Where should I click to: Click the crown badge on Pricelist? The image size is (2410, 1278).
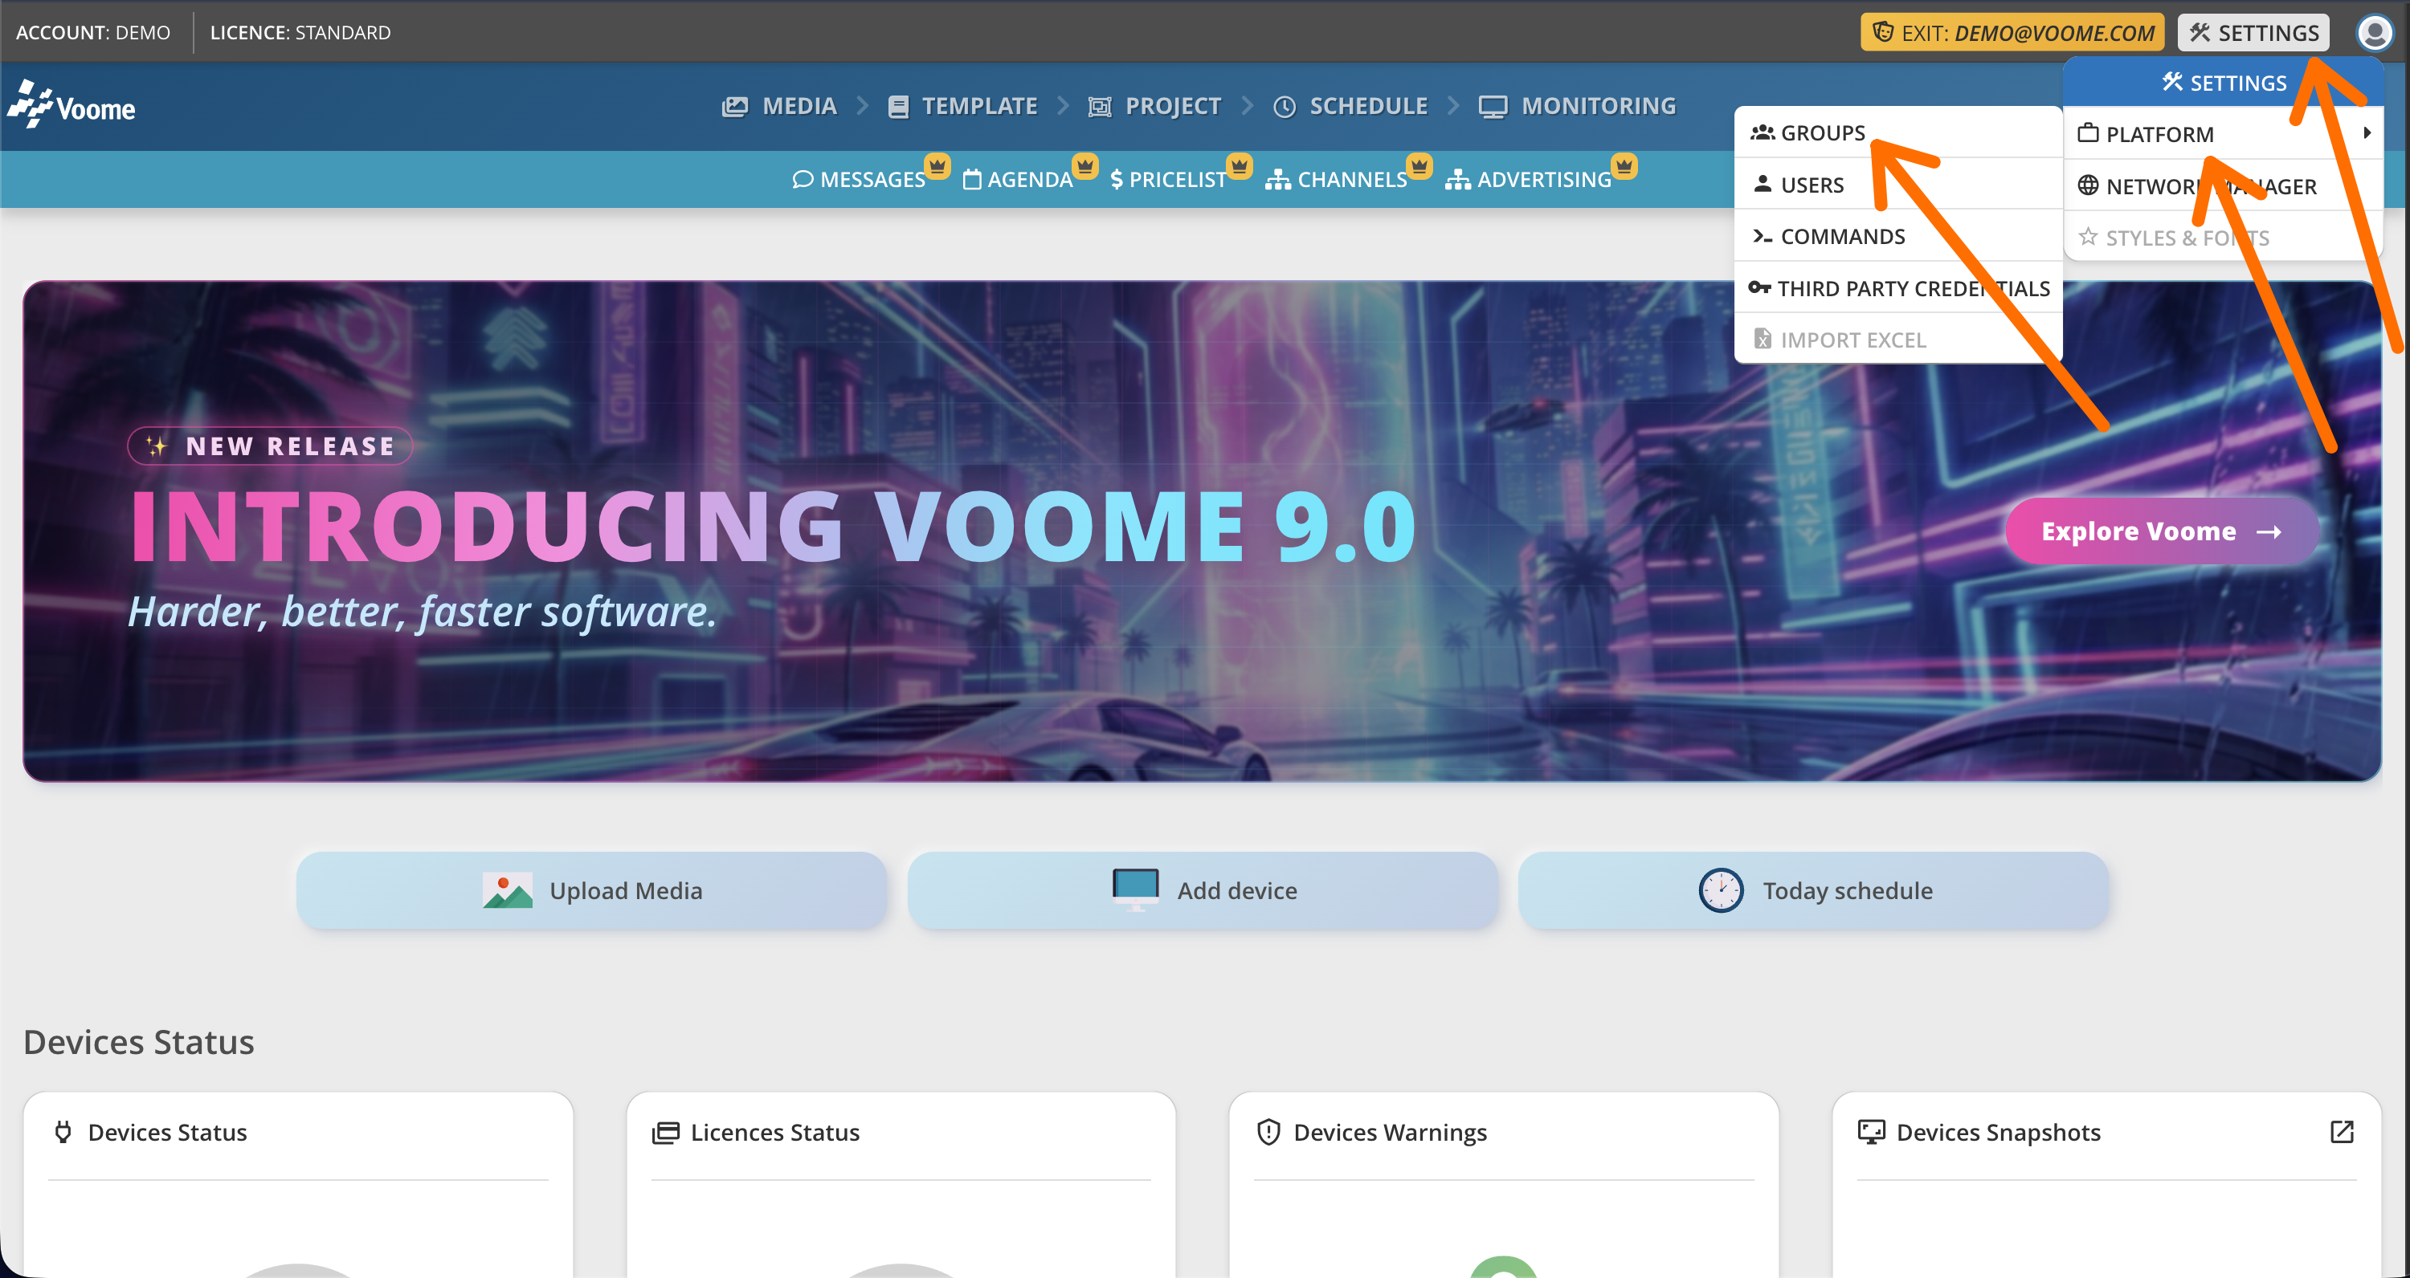pos(1240,165)
